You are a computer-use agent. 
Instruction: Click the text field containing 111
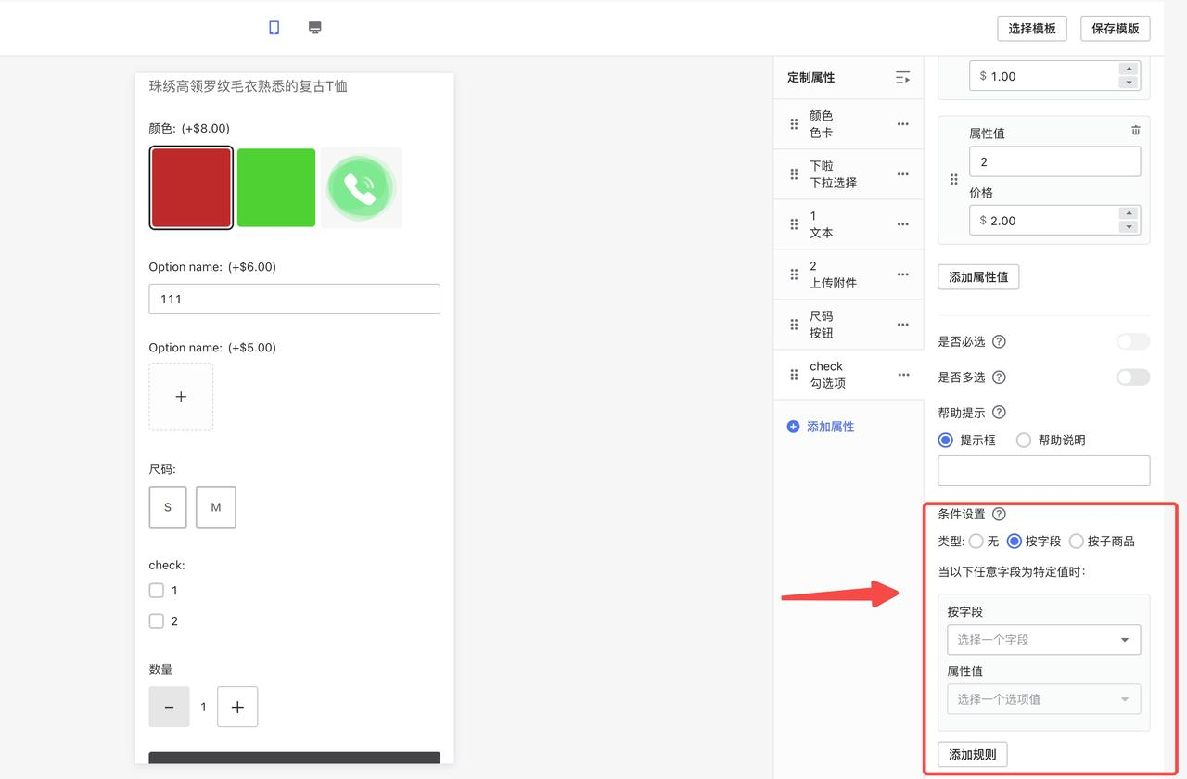[295, 300]
